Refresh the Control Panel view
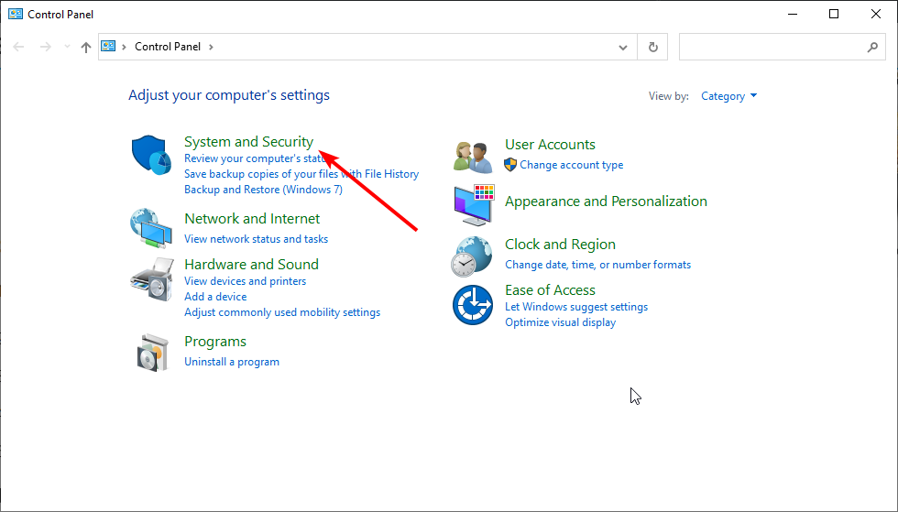 pos(652,47)
